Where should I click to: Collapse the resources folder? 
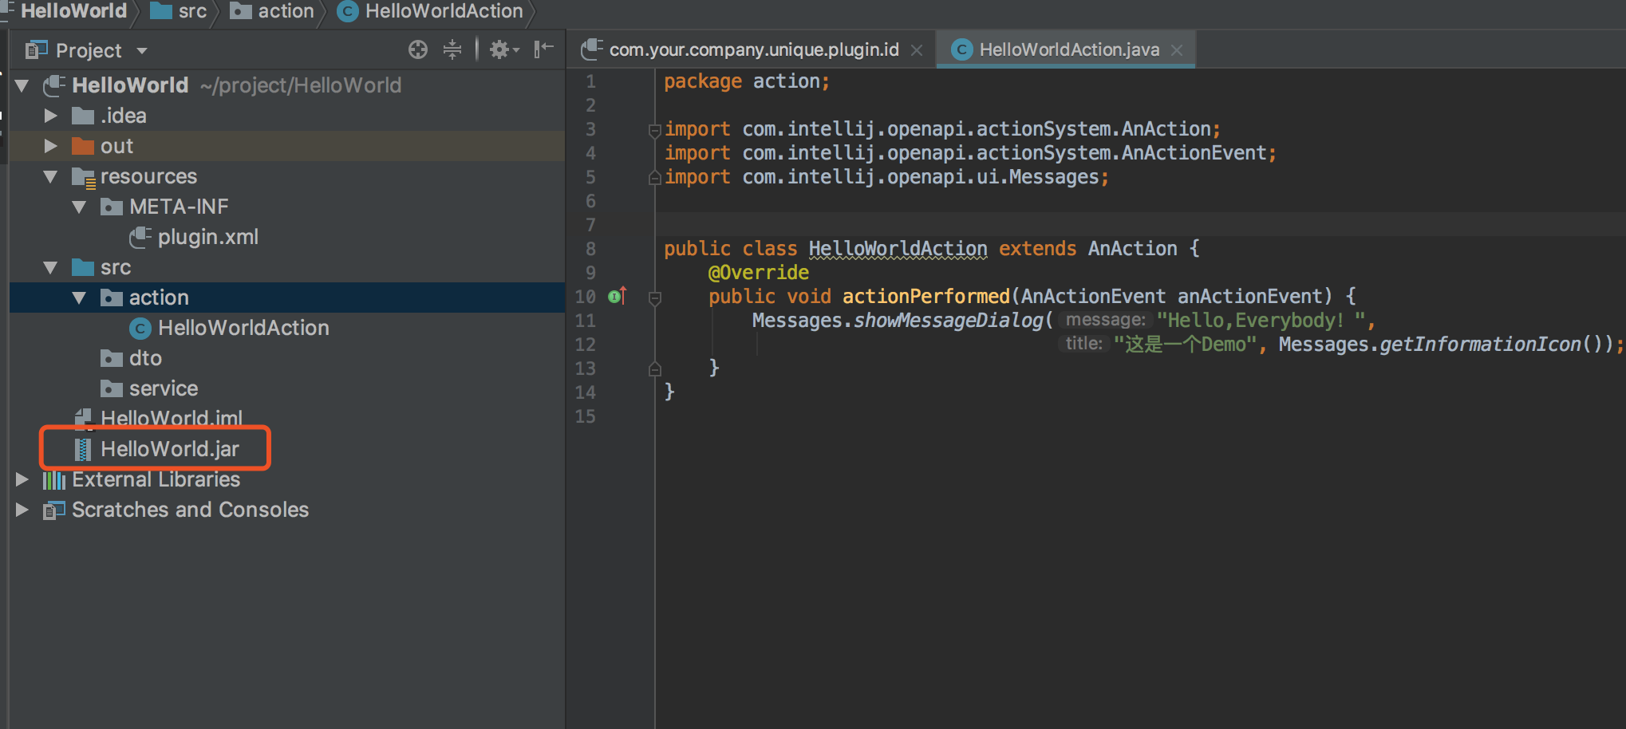[x=51, y=176]
